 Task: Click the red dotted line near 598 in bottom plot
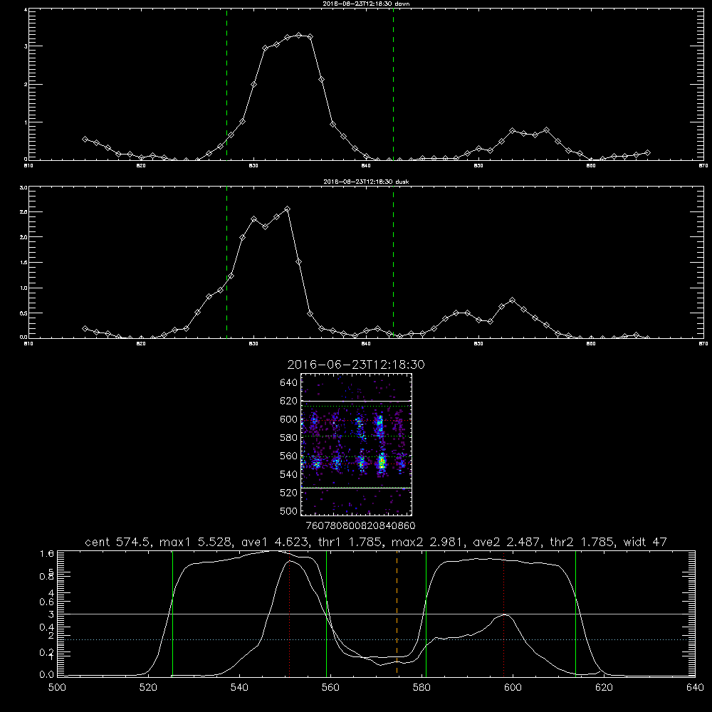[x=503, y=613]
